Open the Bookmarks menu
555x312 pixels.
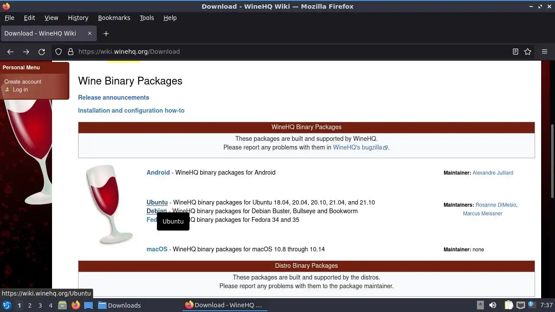point(114,18)
